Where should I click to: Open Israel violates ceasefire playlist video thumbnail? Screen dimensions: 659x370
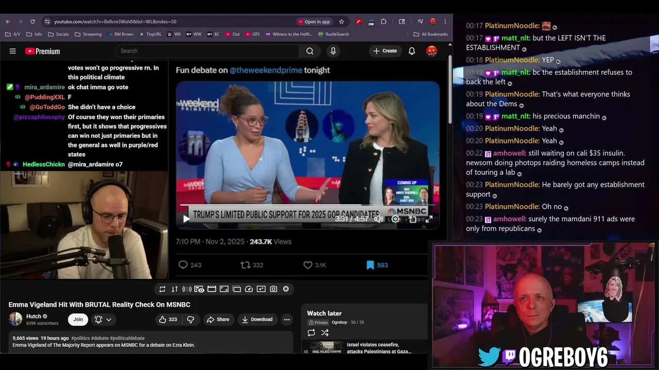click(327, 348)
